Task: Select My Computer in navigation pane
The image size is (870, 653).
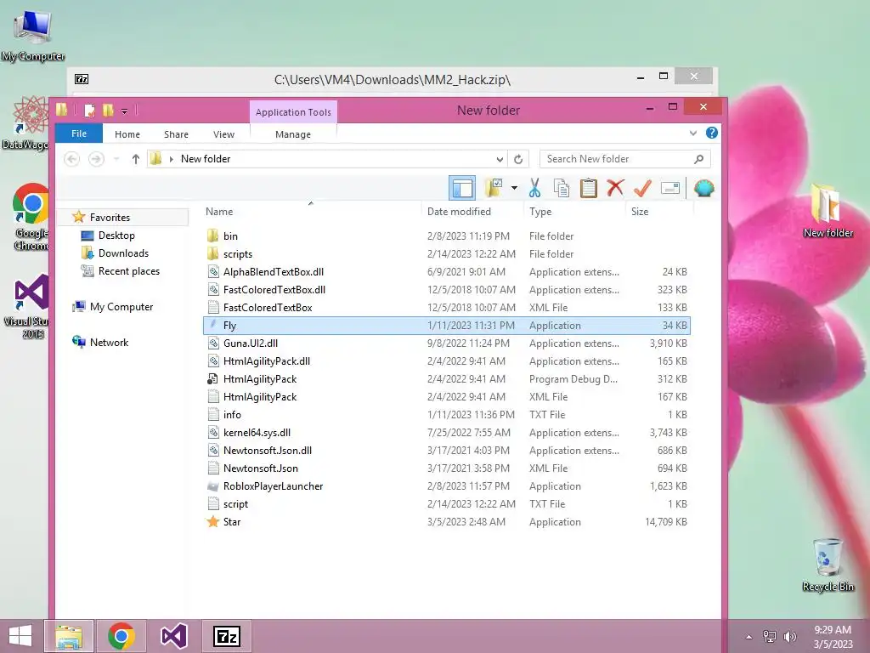Action: point(121,307)
